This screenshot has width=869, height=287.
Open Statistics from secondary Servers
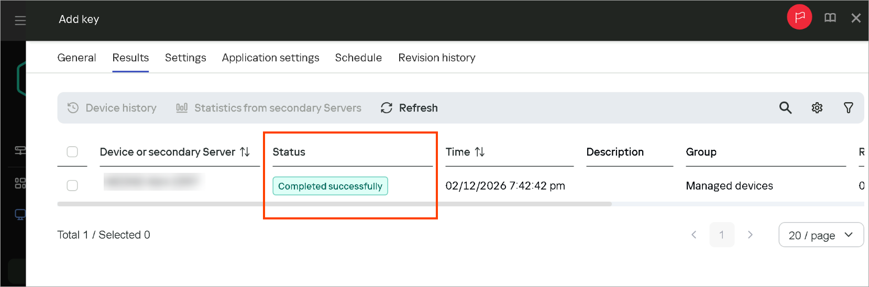[269, 108]
